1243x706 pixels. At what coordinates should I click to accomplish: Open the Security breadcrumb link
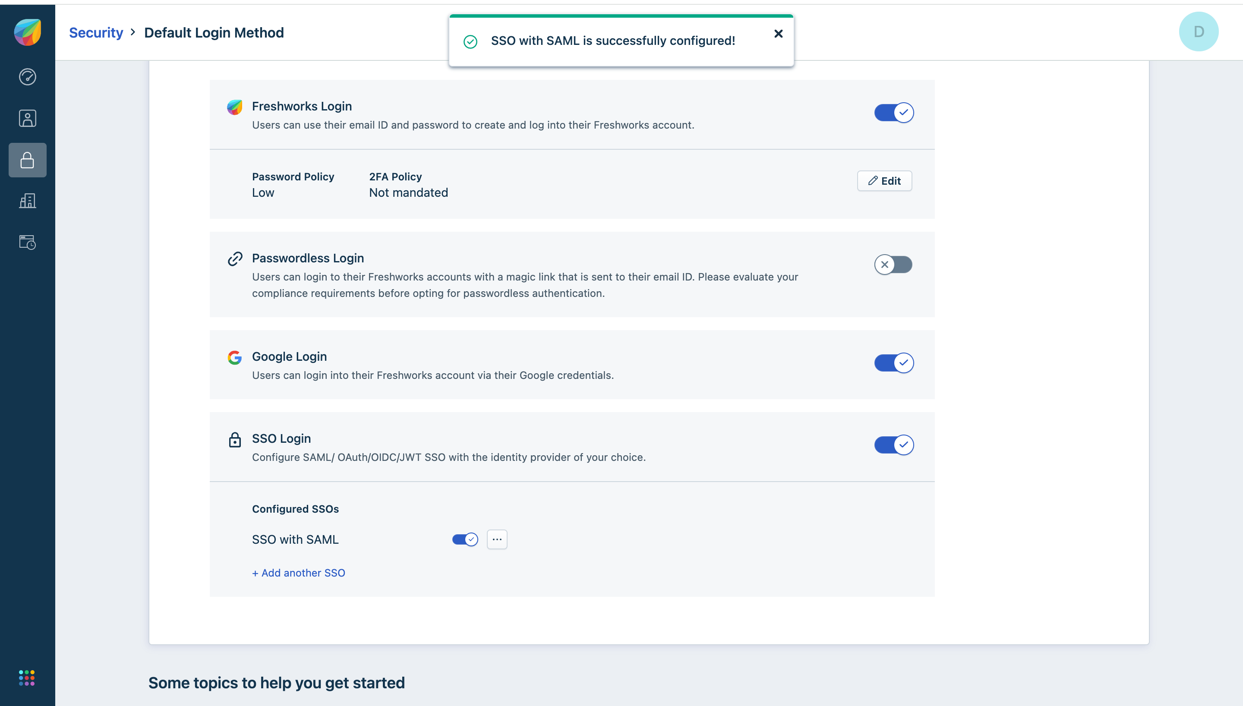pyautogui.click(x=96, y=32)
